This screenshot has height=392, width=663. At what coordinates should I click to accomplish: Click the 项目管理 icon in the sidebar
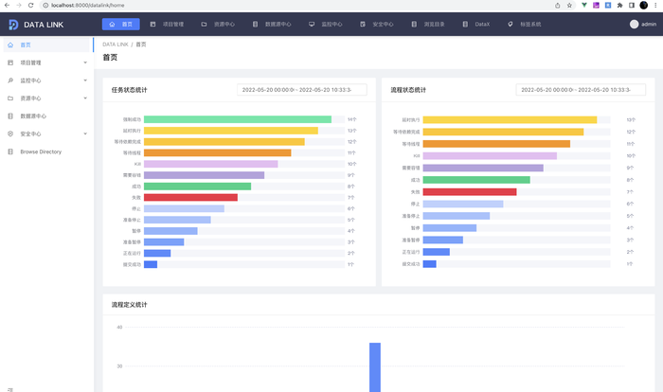[10, 62]
